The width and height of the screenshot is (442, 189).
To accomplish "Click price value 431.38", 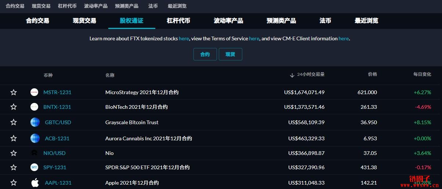I will click(369, 167).
